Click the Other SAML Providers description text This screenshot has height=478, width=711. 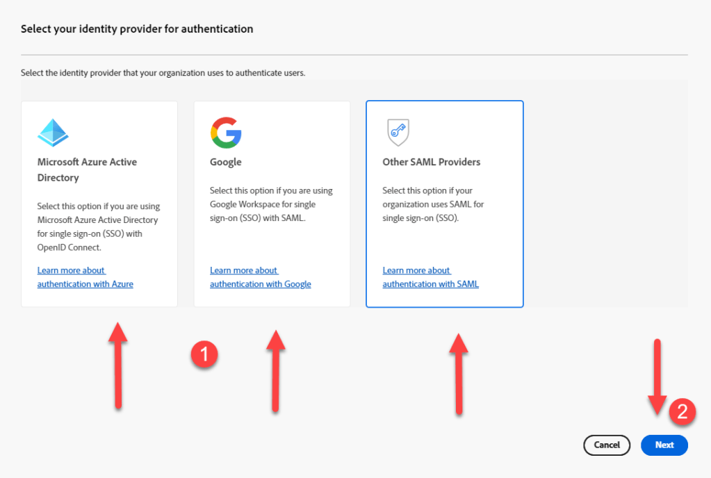click(433, 204)
